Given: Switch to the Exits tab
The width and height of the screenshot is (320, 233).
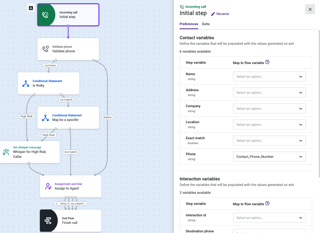Looking at the screenshot, I should 206,24.
